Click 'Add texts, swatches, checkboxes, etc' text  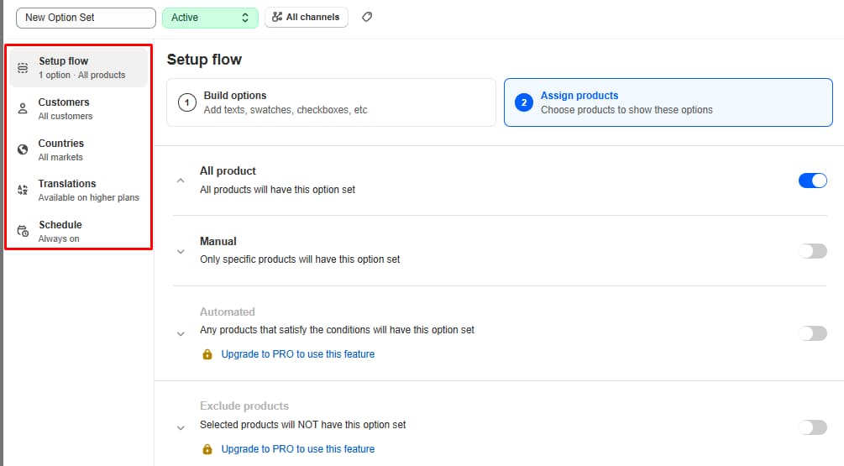coord(286,110)
